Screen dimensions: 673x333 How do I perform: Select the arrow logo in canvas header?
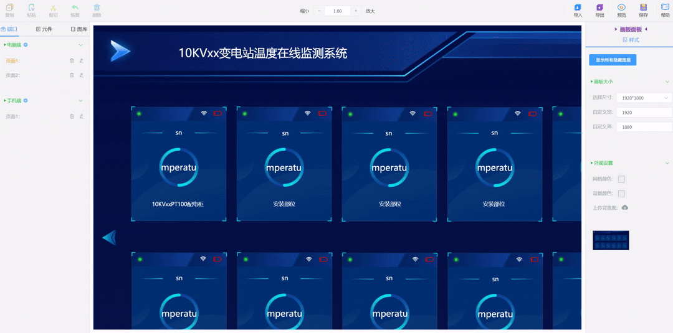click(x=120, y=50)
